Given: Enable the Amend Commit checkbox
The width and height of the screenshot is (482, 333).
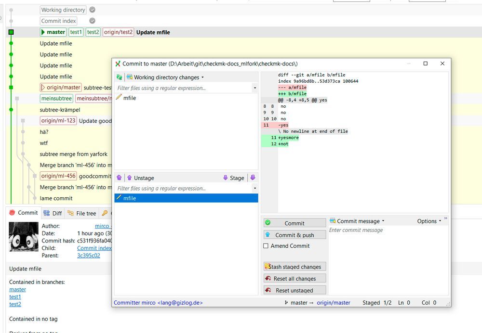Looking at the screenshot, I should tap(266, 246).
